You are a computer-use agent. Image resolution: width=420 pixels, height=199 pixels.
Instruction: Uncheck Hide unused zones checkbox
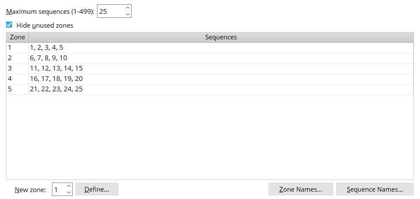tap(9, 25)
